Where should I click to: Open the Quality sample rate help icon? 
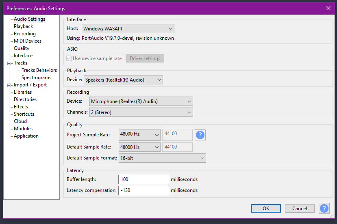click(x=200, y=135)
